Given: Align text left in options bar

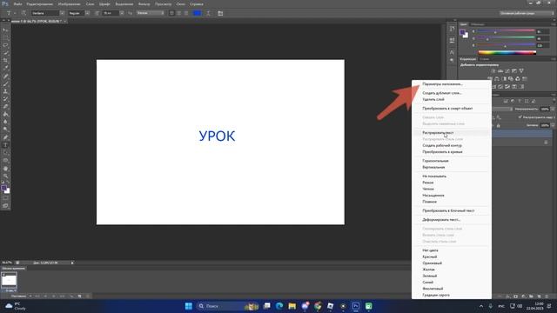Looking at the screenshot, I should [171, 13].
